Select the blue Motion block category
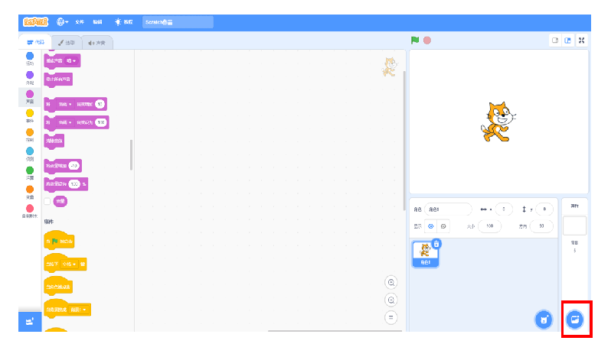598x344 pixels. [x=30, y=59]
